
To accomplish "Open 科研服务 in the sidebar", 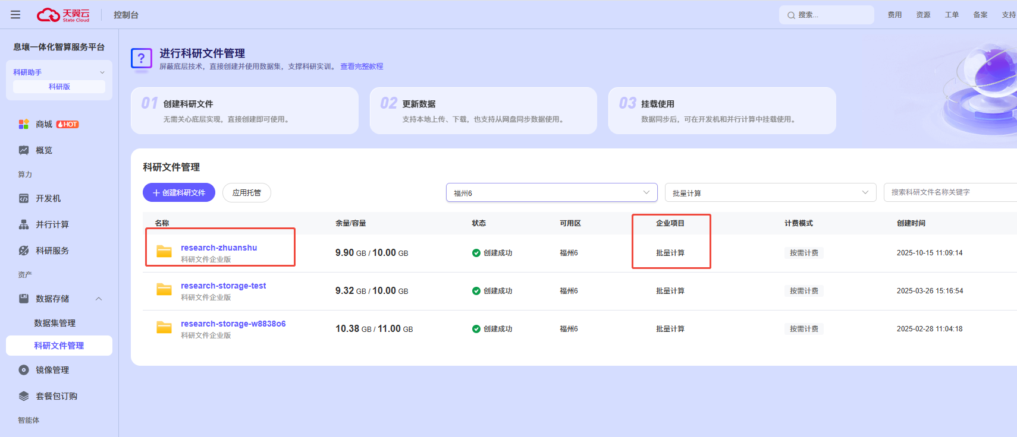I will point(52,251).
